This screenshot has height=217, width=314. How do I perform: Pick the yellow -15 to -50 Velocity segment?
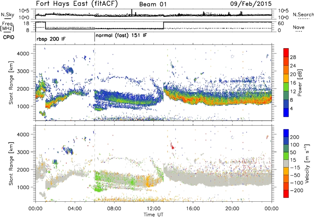tap(286, 171)
